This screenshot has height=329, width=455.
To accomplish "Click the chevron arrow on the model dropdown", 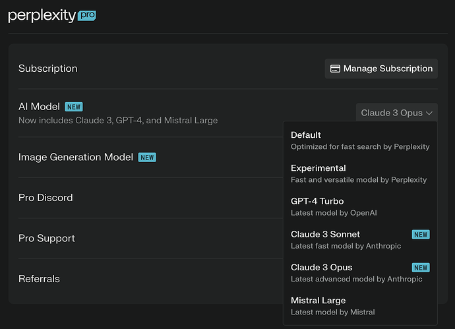I will pos(429,113).
